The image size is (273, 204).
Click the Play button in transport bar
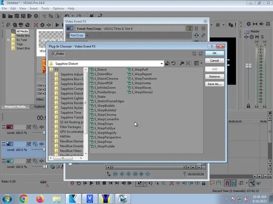pyautogui.click(x=91, y=183)
